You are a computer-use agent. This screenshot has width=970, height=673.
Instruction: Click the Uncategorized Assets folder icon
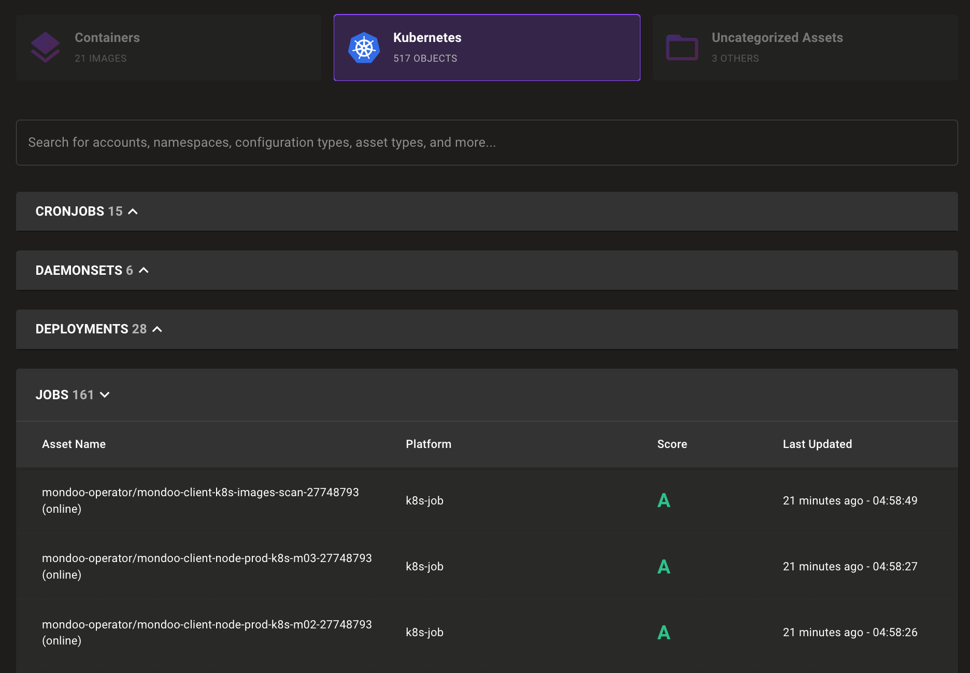[682, 48]
